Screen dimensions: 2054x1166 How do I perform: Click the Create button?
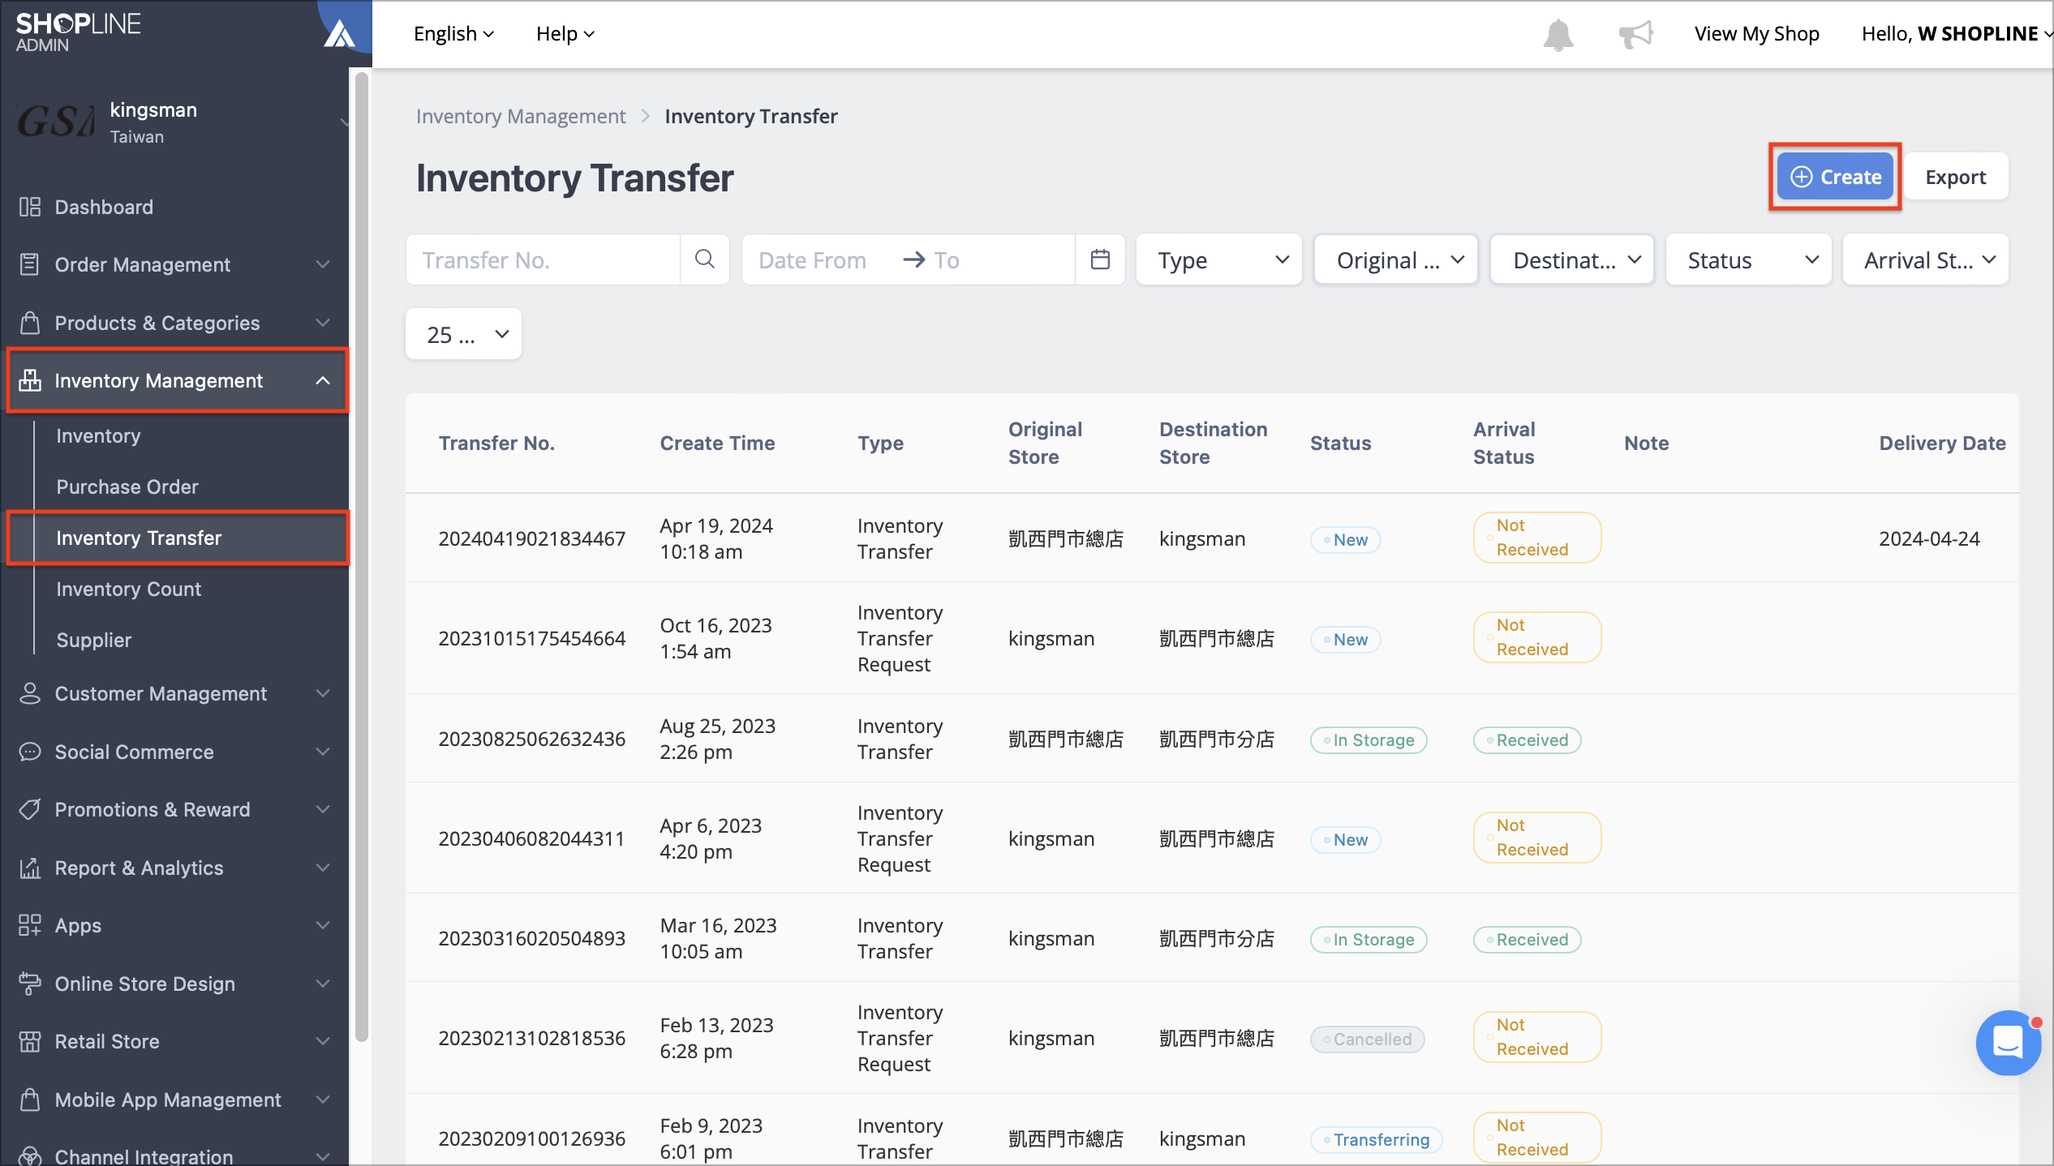point(1835,177)
